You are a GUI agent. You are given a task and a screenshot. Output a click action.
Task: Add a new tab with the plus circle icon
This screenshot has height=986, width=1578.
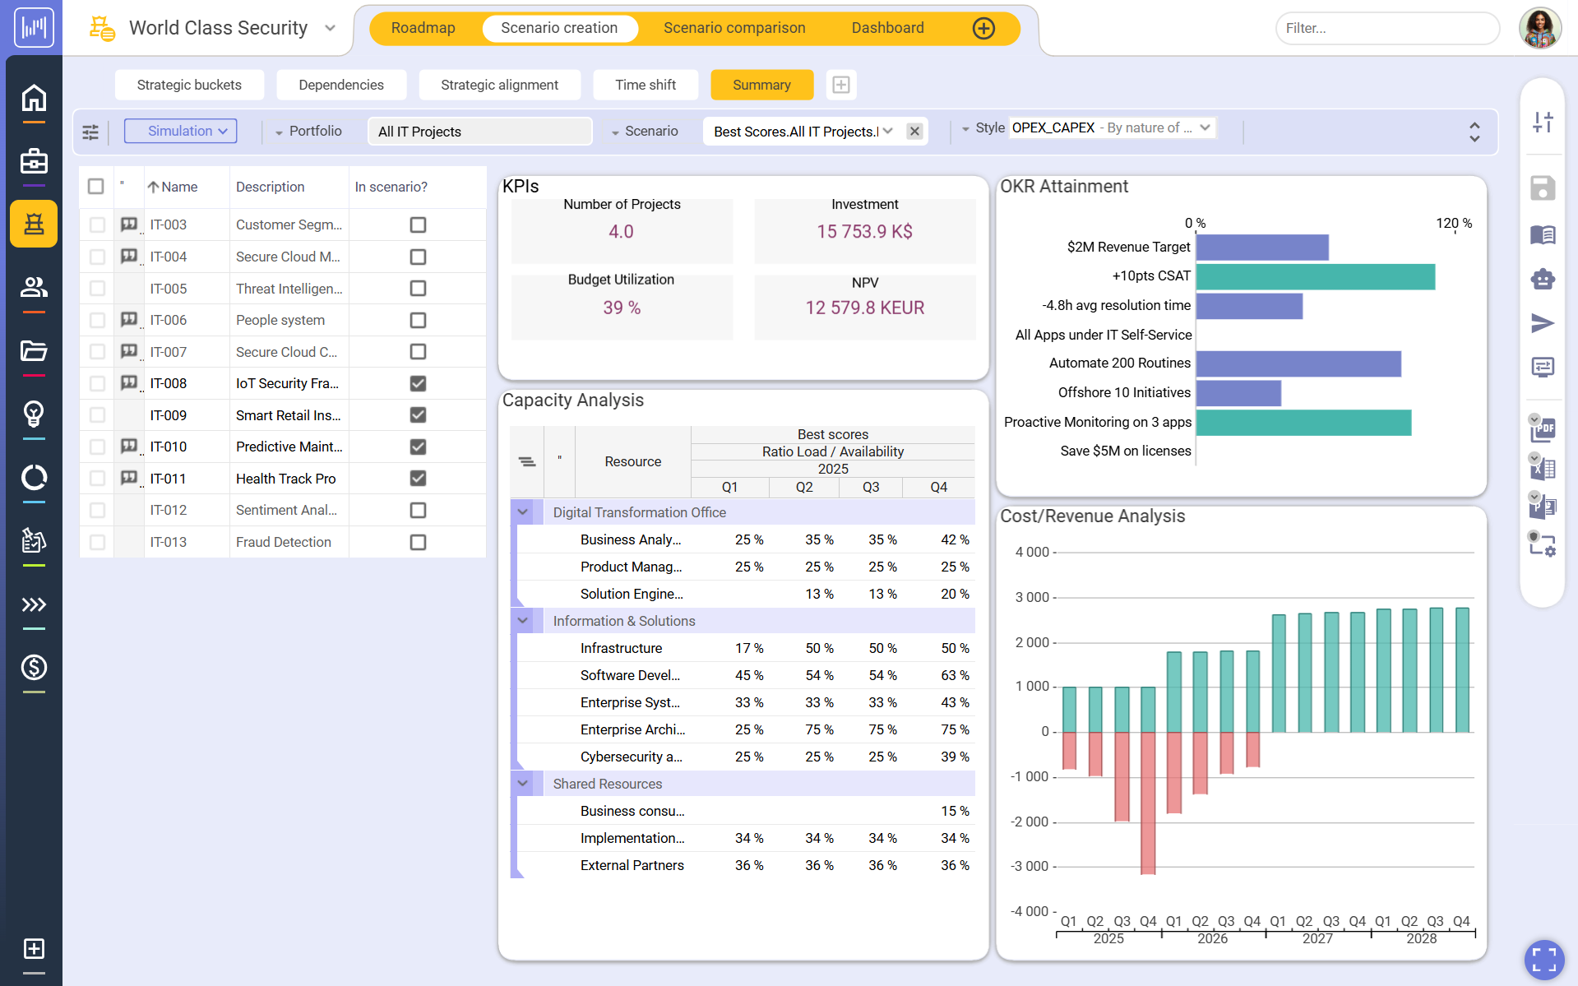983,28
